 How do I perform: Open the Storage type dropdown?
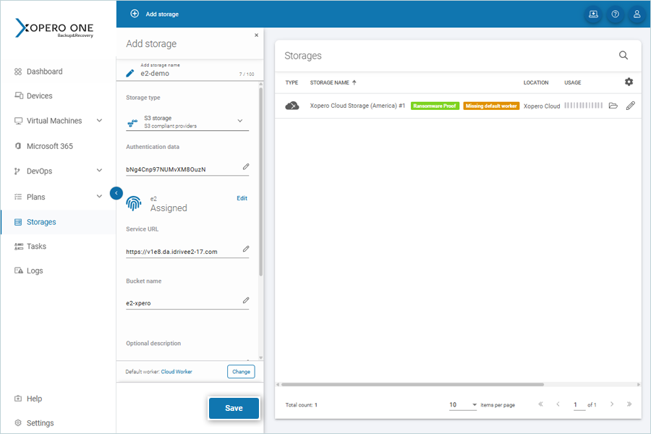(x=187, y=122)
